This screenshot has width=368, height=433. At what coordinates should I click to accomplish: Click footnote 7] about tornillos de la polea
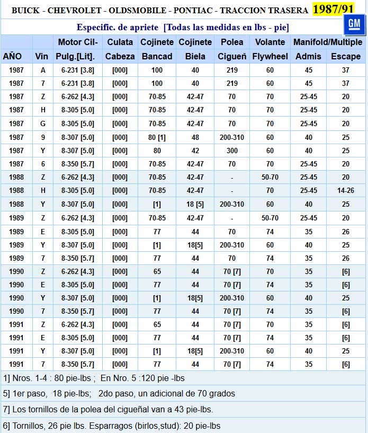(x=108, y=409)
